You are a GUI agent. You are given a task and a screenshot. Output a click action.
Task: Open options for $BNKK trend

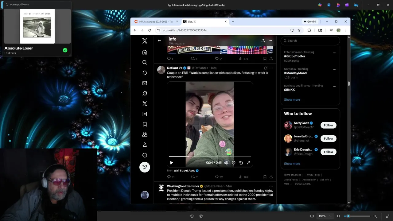click(x=334, y=87)
